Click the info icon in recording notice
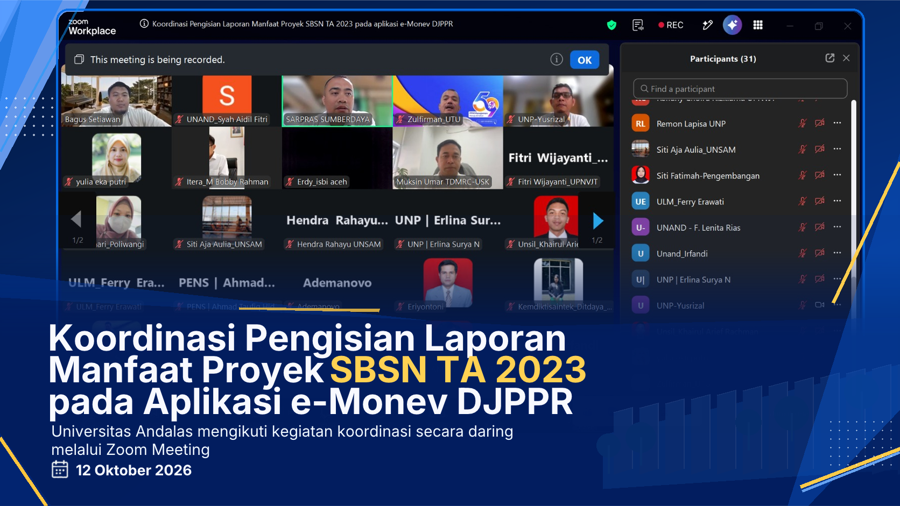900x506 pixels. [557, 59]
